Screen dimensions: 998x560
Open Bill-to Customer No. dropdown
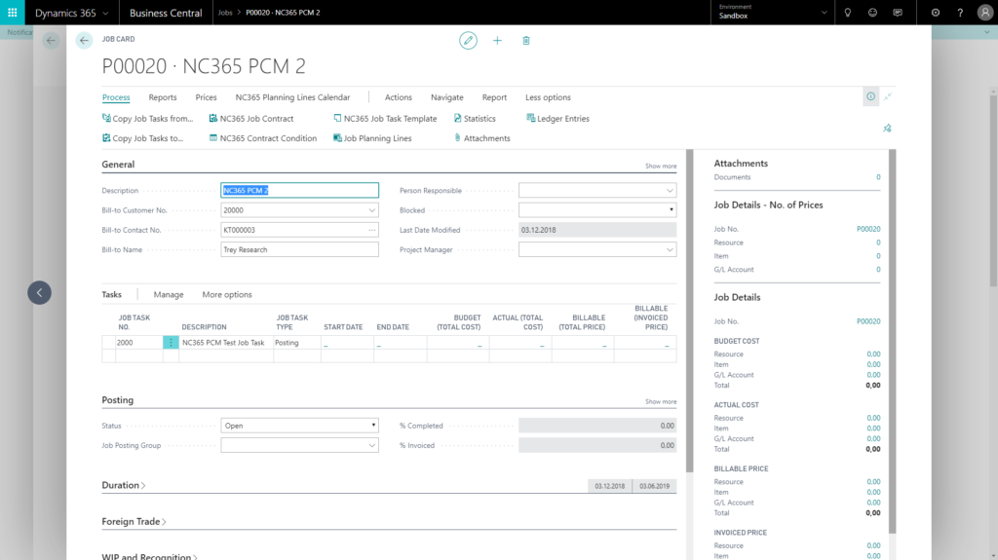click(371, 210)
